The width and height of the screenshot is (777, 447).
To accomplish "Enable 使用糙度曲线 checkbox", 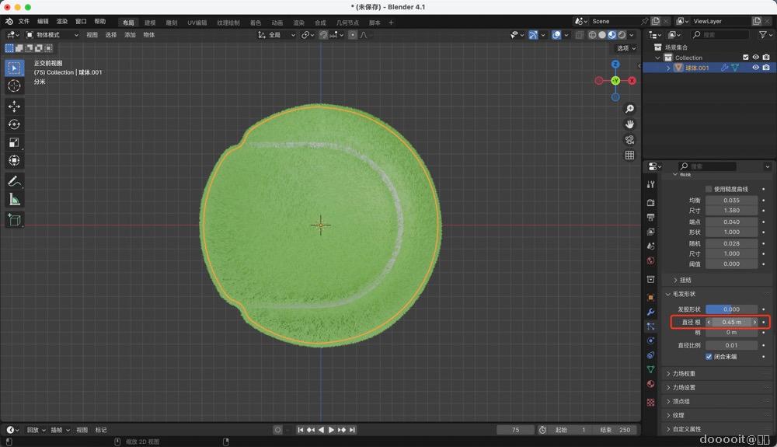I will [709, 189].
